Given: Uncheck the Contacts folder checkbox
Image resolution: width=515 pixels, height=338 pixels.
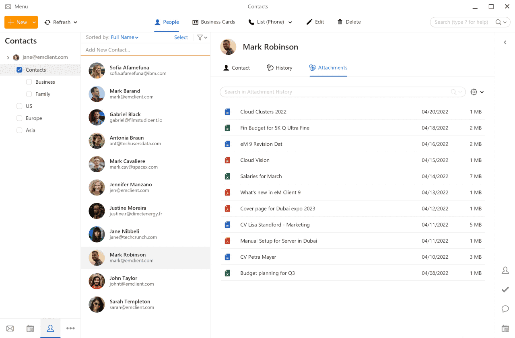Looking at the screenshot, I should 19,70.
